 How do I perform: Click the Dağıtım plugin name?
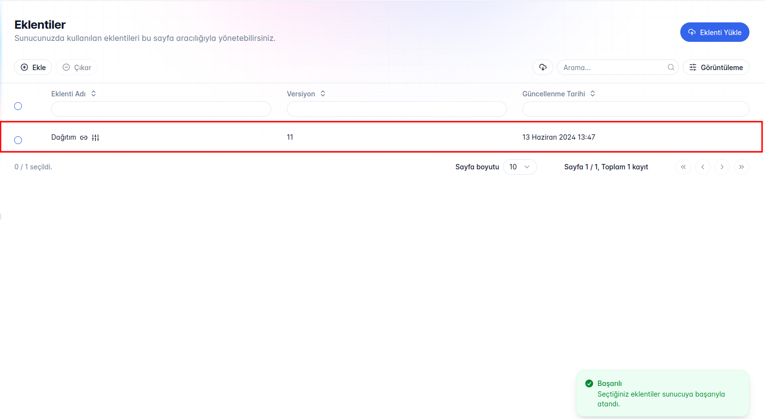click(x=64, y=137)
